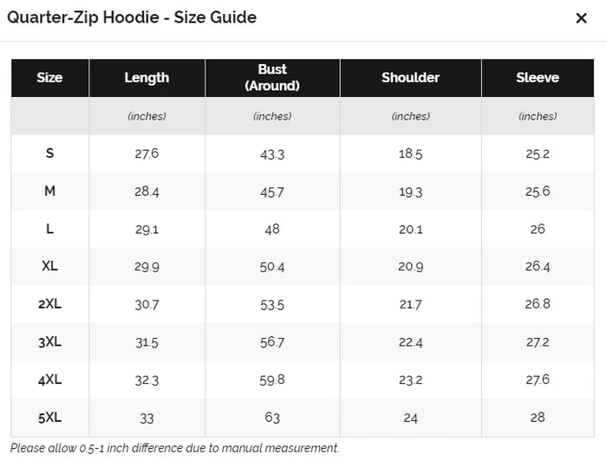607x467 pixels.
Task: Click the 26.8 sleeve value for 2XL
Action: [538, 304]
